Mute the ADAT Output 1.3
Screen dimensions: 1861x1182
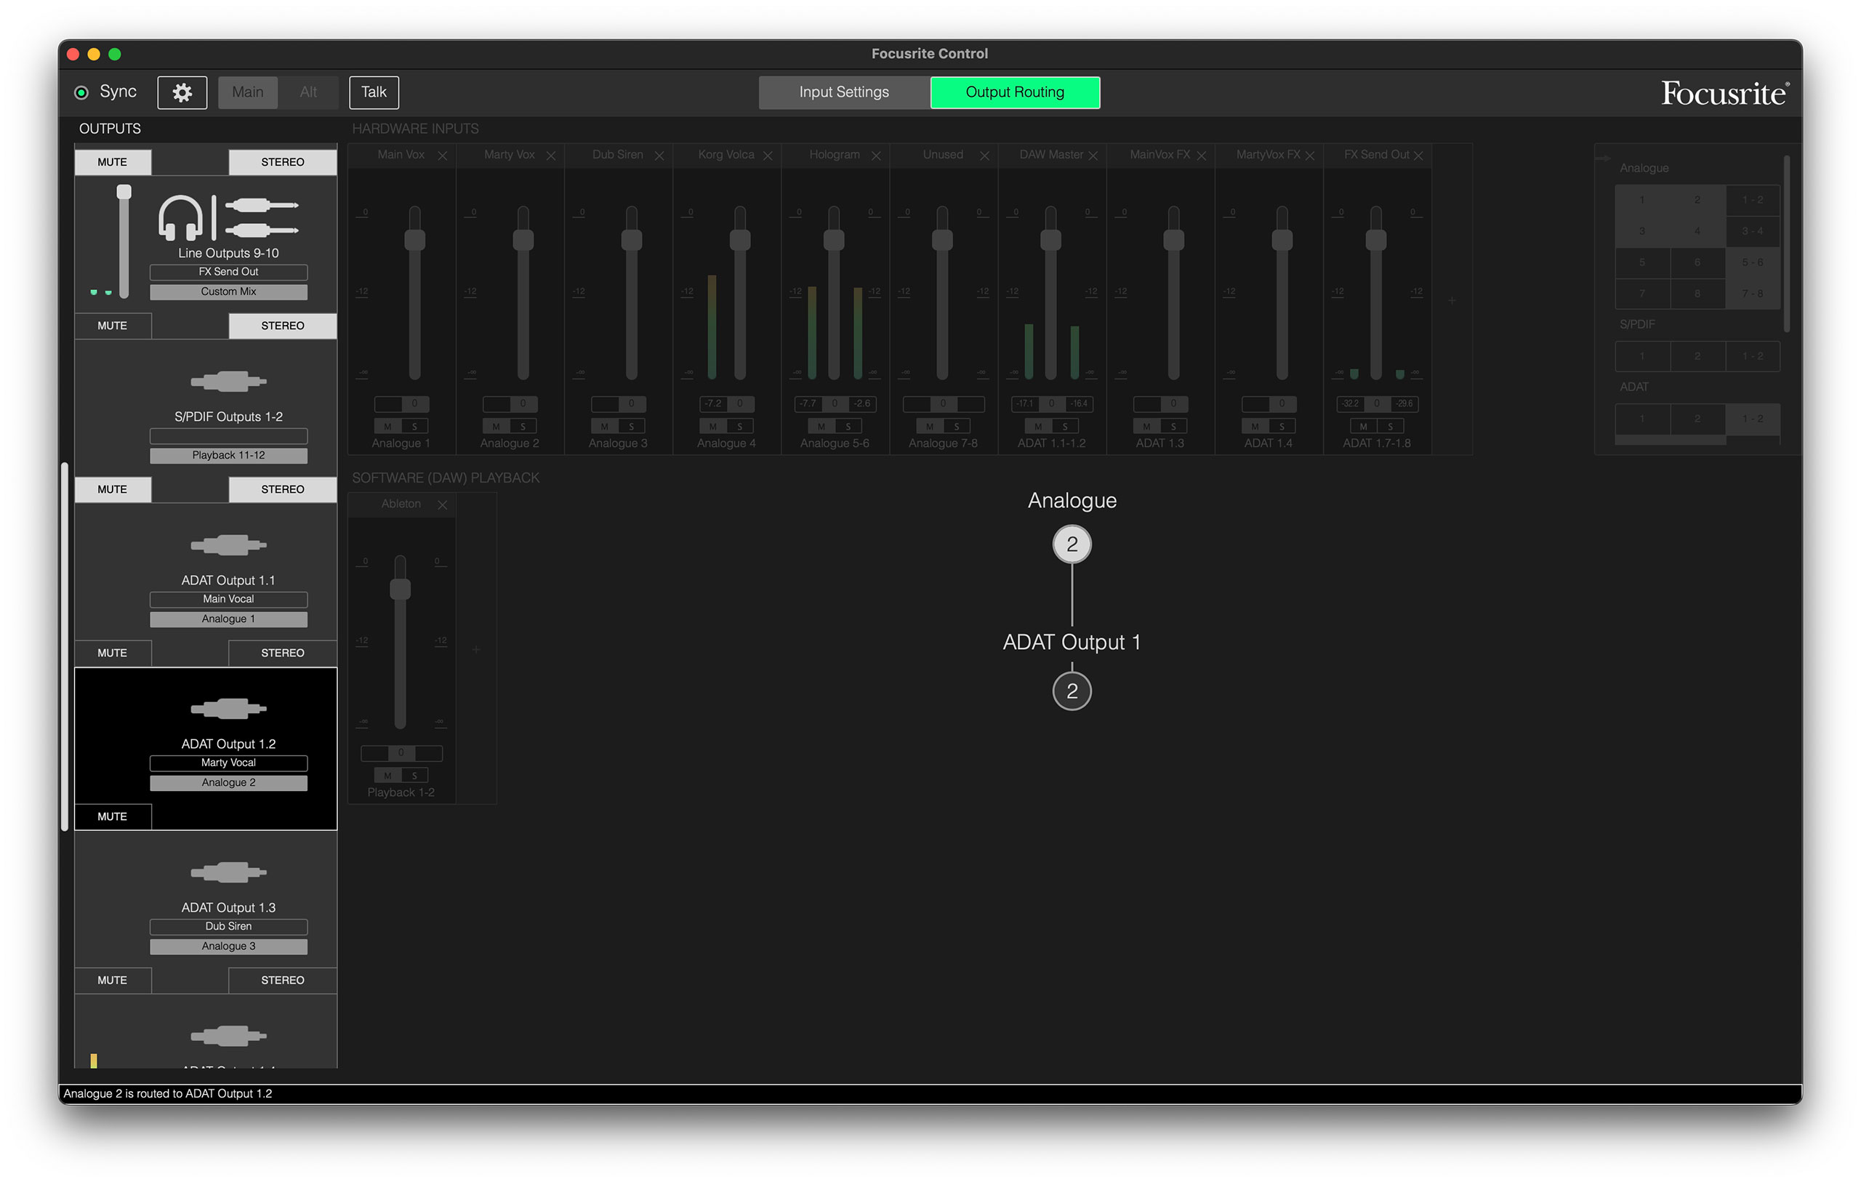(113, 980)
